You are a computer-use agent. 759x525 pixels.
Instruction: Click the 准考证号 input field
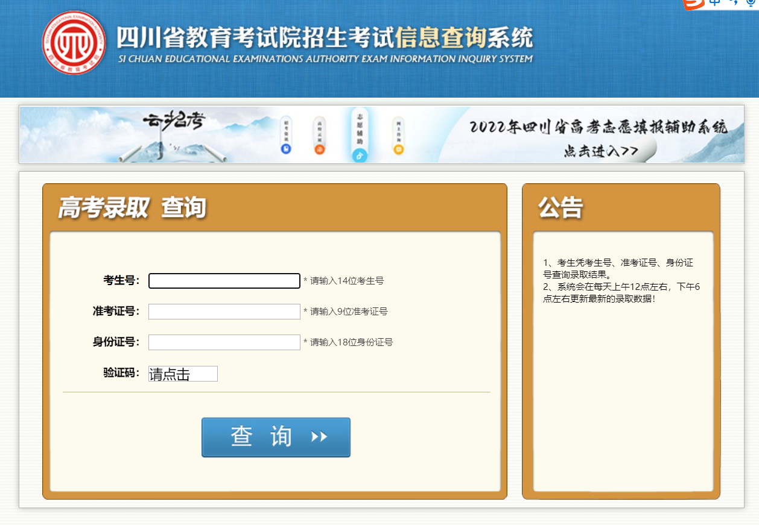coord(224,312)
